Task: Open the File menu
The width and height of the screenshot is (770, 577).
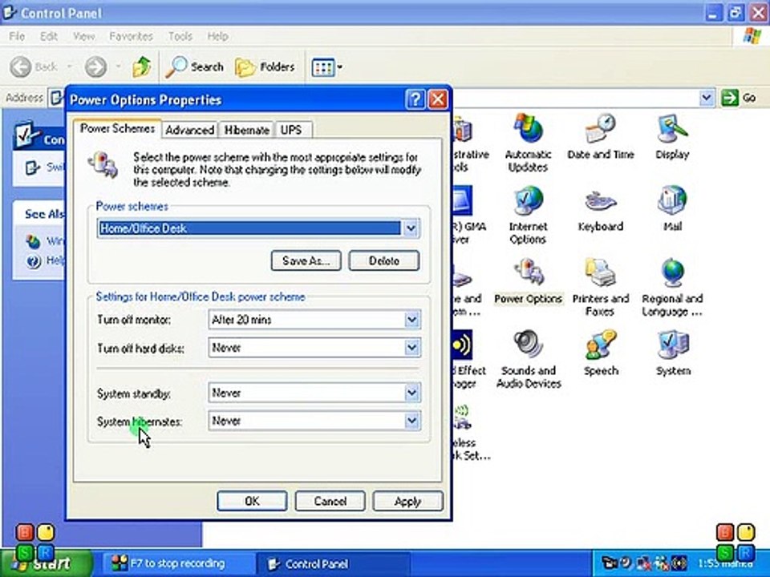Action: tap(17, 36)
